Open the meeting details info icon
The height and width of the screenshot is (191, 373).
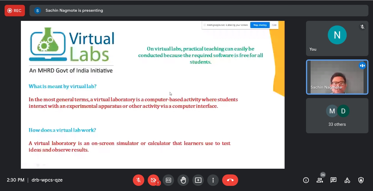(x=306, y=180)
